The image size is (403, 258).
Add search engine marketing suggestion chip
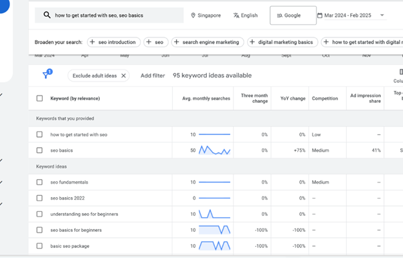pos(208,42)
